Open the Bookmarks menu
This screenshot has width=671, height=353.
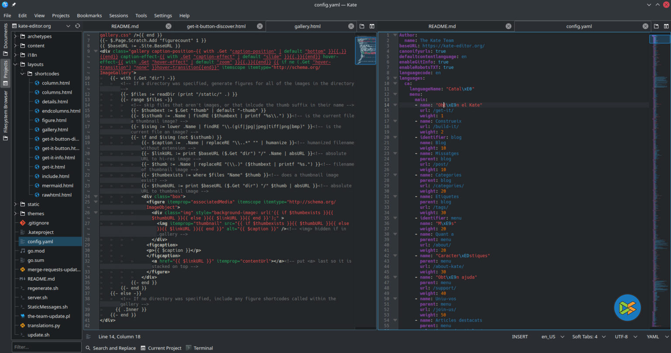89,15
